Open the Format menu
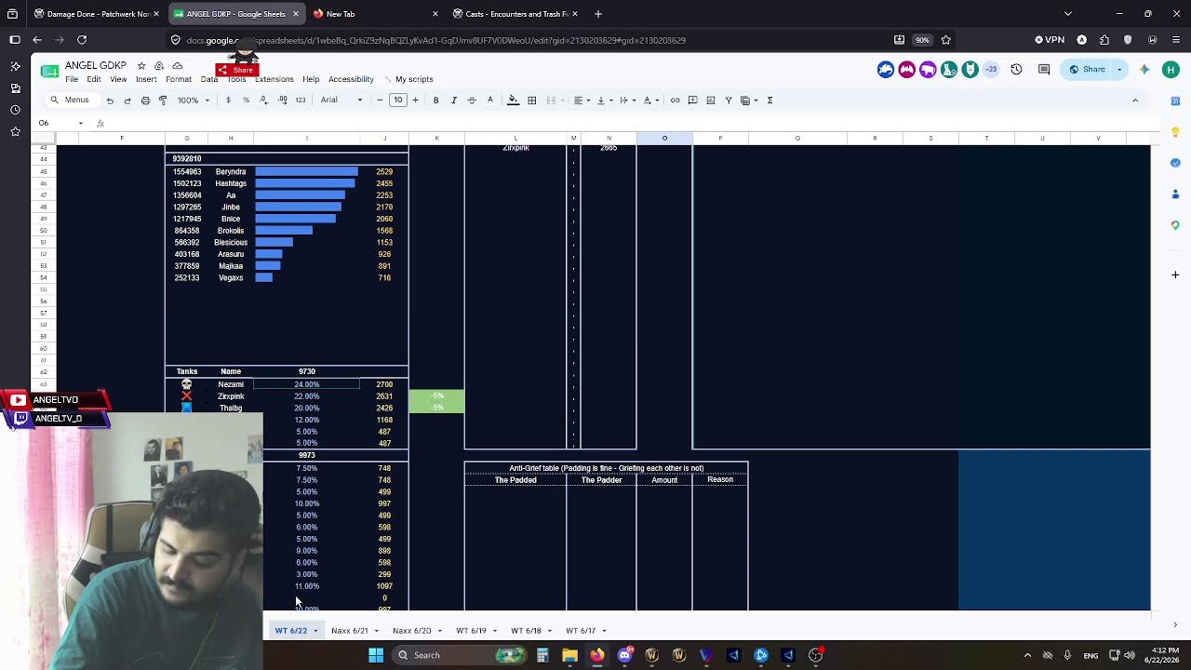The width and height of the screenshot is (1191, 670). tap(178, 79)
